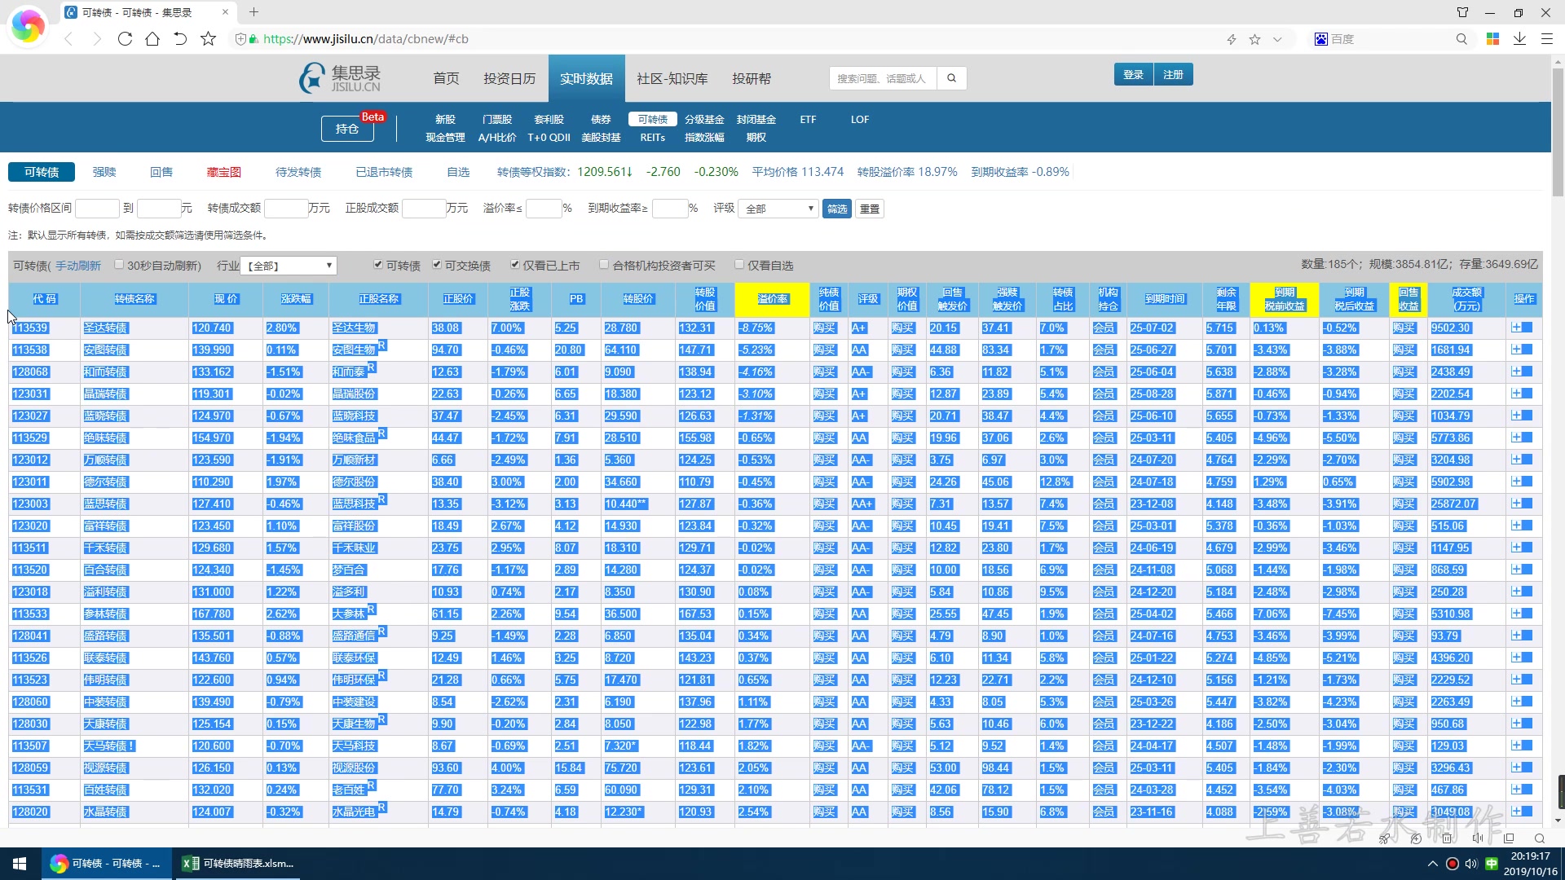Open the browser hamburger menu
This screenshot has height=880, width=1565.
1546,39
